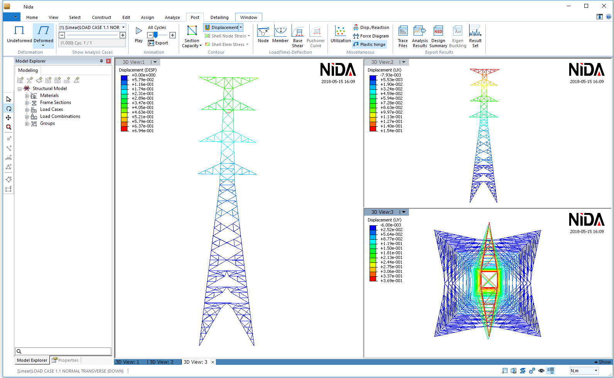Screen dimensions: 614x378
Task: Open the Home ribbon tab
Action: (32, 17)
